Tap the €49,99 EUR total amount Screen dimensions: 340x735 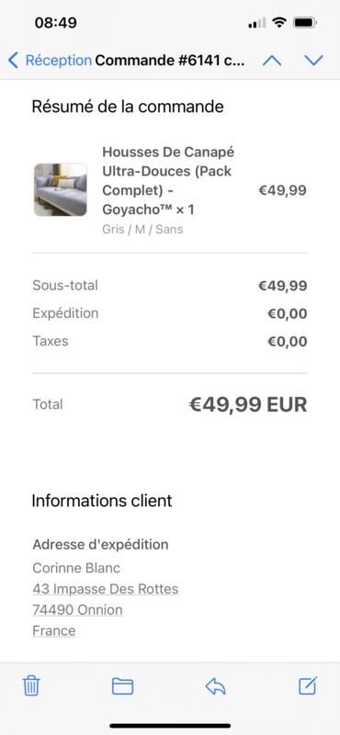coord(248,404)
